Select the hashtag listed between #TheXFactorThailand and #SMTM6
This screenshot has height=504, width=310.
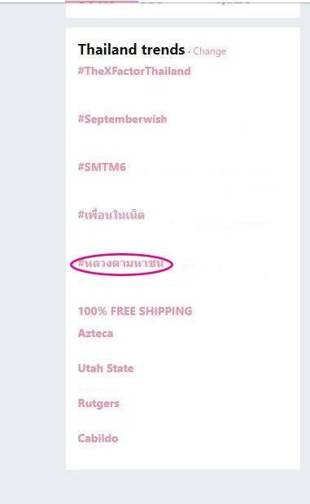(x=122, y=119)
